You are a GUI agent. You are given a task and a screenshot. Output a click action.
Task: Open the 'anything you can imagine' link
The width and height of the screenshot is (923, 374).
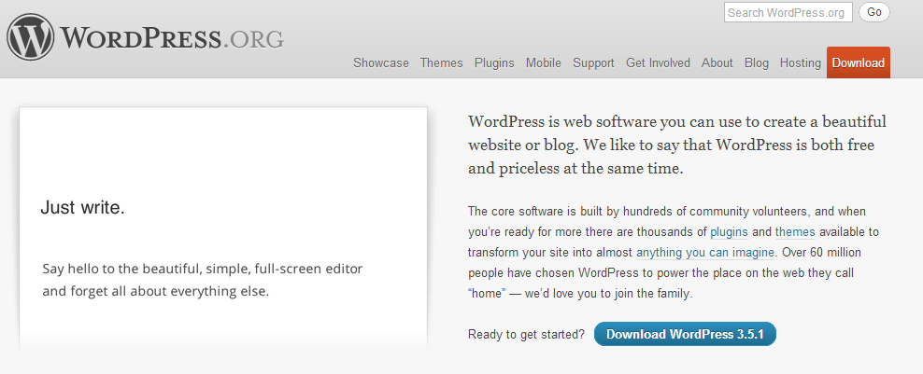(x=705, y=253)
